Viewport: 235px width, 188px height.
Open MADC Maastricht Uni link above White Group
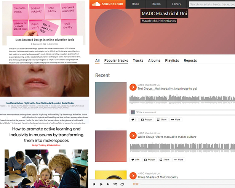[x=149, y=133]
